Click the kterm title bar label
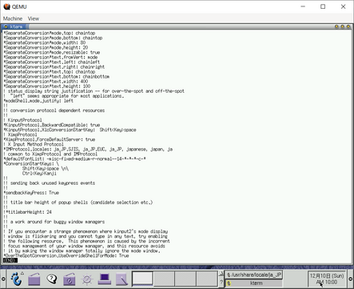This screenshot has height=289, width=354. click(x=16, y=26)
